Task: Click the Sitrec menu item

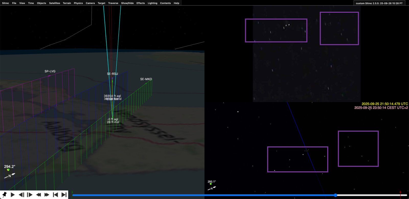Action: click(x=5, y=3)
